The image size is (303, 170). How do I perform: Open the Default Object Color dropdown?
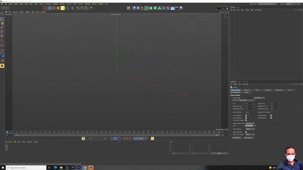[x=250, y=123]
